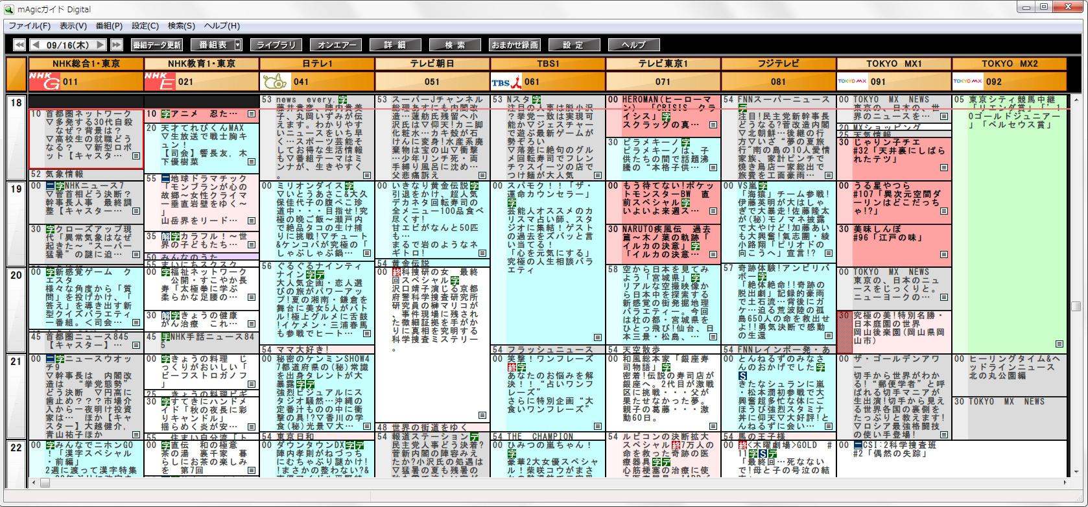Viewport: 1088px width, 507px height.
Task: Open the ライブラリ view
Action: click(276, 45)
